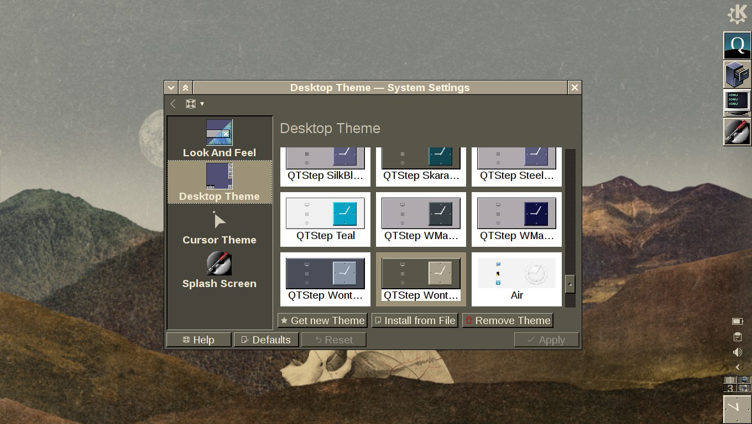
Task: Click the Help button
Action: click(199, 340)
